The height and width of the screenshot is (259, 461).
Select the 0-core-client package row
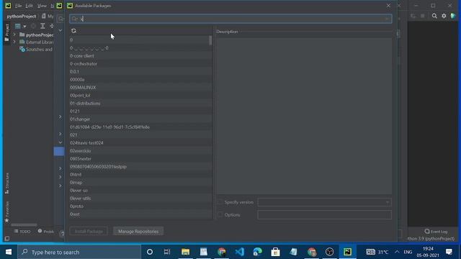141,56
